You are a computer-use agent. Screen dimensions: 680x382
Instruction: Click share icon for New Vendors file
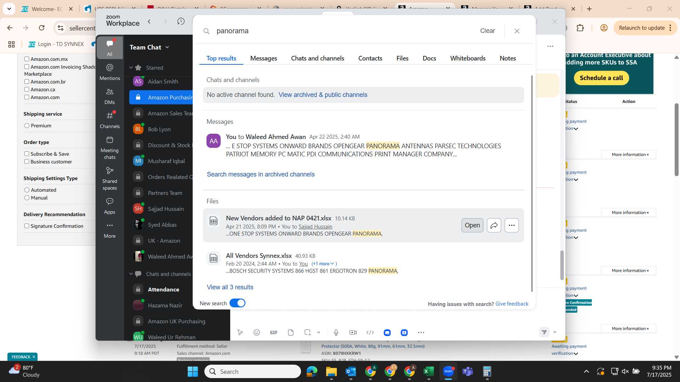(x=494, y=225)
